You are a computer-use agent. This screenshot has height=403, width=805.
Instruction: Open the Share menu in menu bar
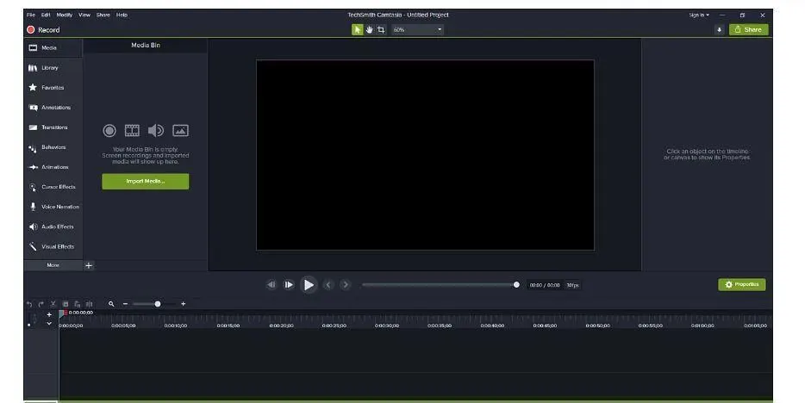click(103, 15)
